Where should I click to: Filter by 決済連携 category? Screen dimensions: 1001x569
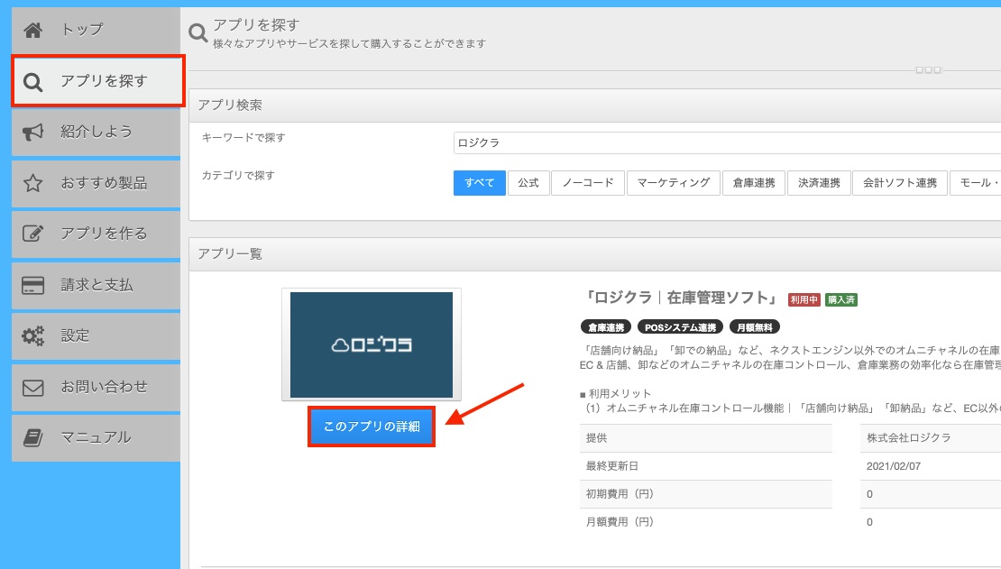pyautogui.click(x=819, y=183)
